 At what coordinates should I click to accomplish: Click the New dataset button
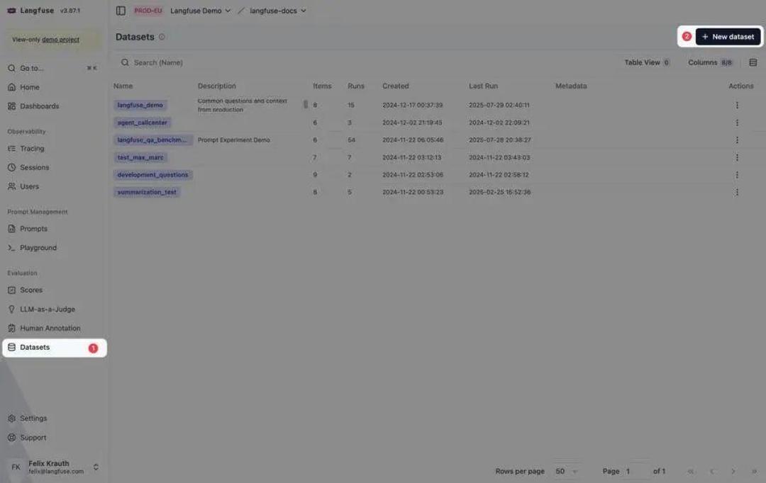click(728, 37)
